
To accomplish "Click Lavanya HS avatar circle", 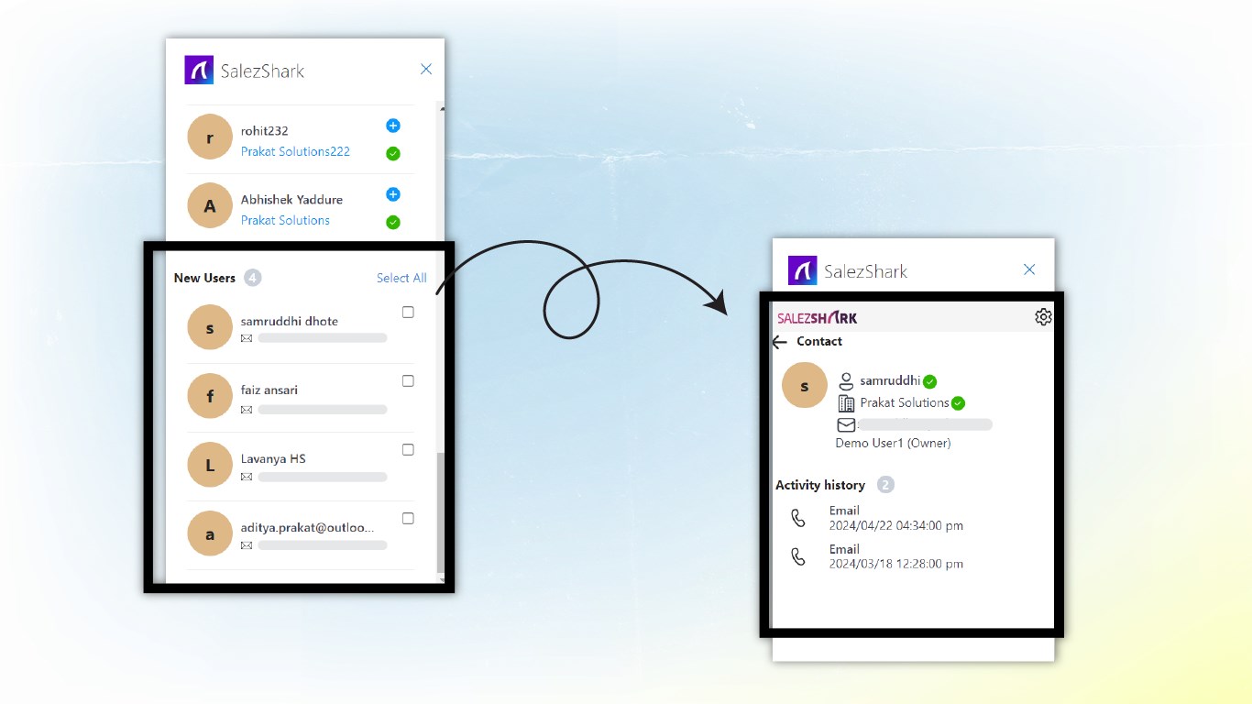I will click(210, 465).
